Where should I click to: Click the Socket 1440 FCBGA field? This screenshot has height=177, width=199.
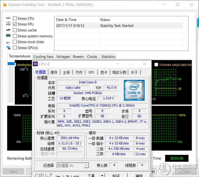click(88, 93)
